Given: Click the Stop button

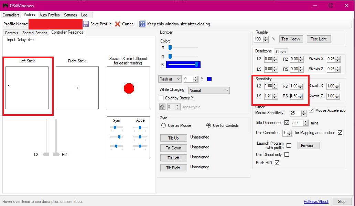Looking at the screenshot, I should pyautogui.click(x=342, y=202).
